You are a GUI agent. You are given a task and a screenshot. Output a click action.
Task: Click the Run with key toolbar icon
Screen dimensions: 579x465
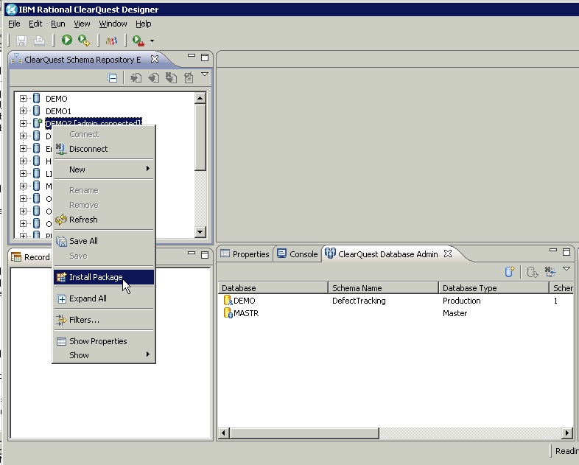tap(84, 41)
